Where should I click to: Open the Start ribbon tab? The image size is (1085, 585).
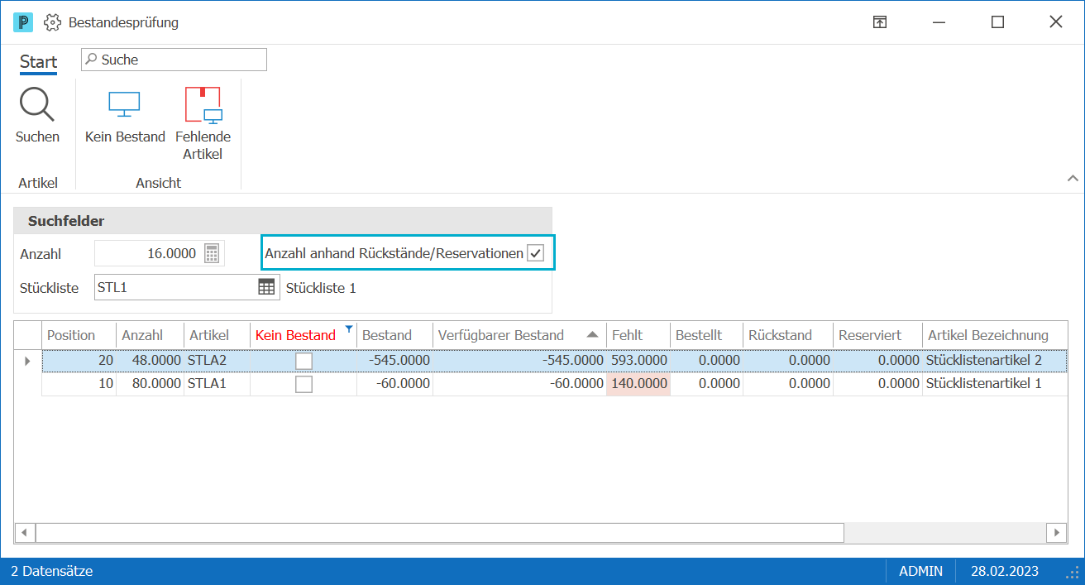(x=39, y=62)
